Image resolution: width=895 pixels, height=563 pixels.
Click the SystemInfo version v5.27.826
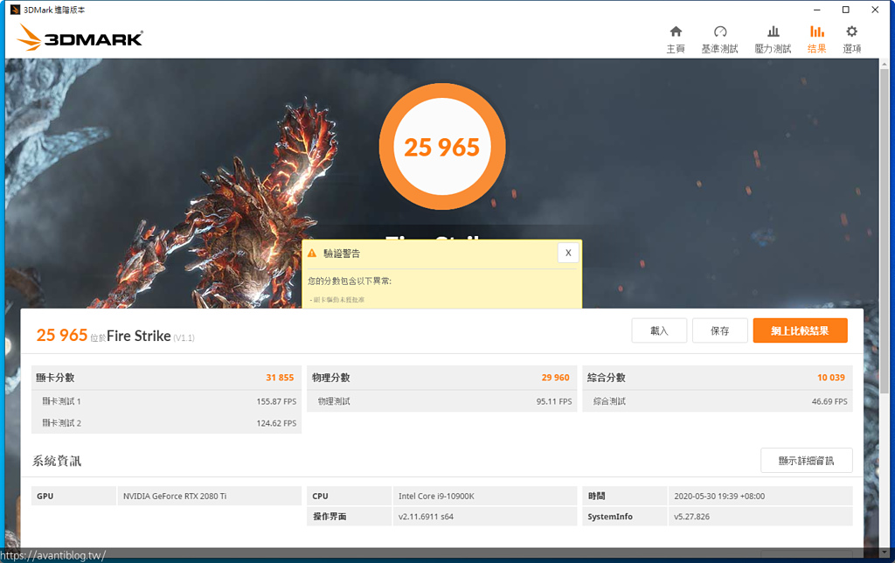pos(692,517)
